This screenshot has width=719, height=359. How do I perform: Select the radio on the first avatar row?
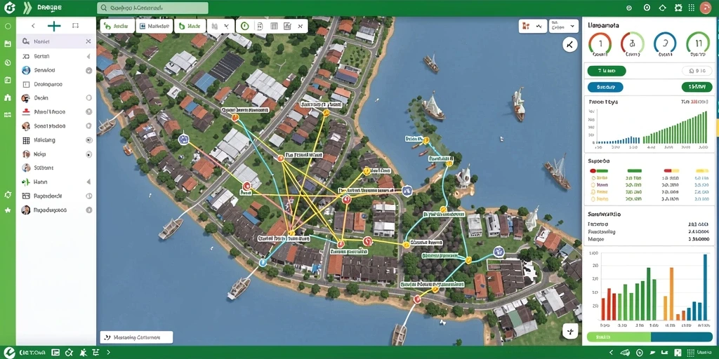pos(88,98)
